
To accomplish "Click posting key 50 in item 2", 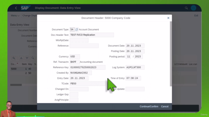I will pyautogui.click(x=30, y=73).
